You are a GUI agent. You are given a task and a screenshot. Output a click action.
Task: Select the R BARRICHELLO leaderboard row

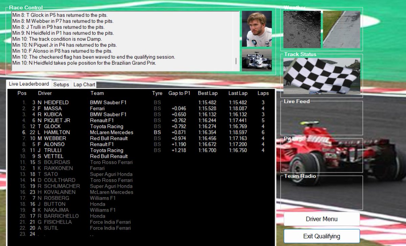point(141,216)
